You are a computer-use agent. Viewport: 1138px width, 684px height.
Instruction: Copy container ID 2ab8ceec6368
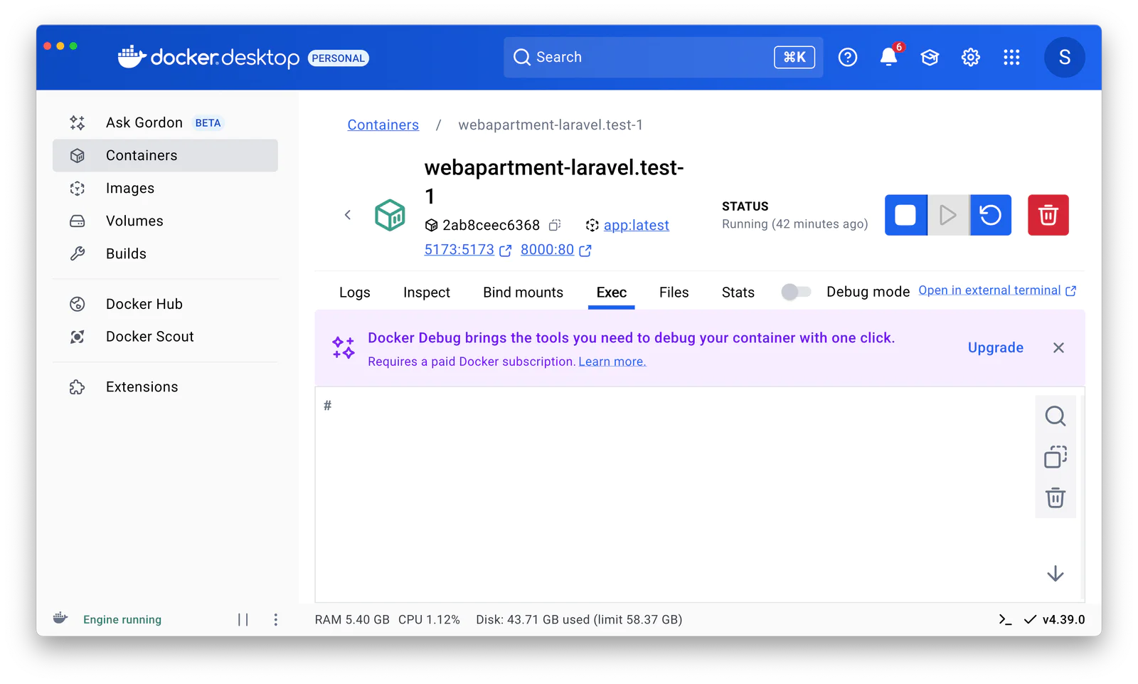pyautogui.click(x=555, y=225)
